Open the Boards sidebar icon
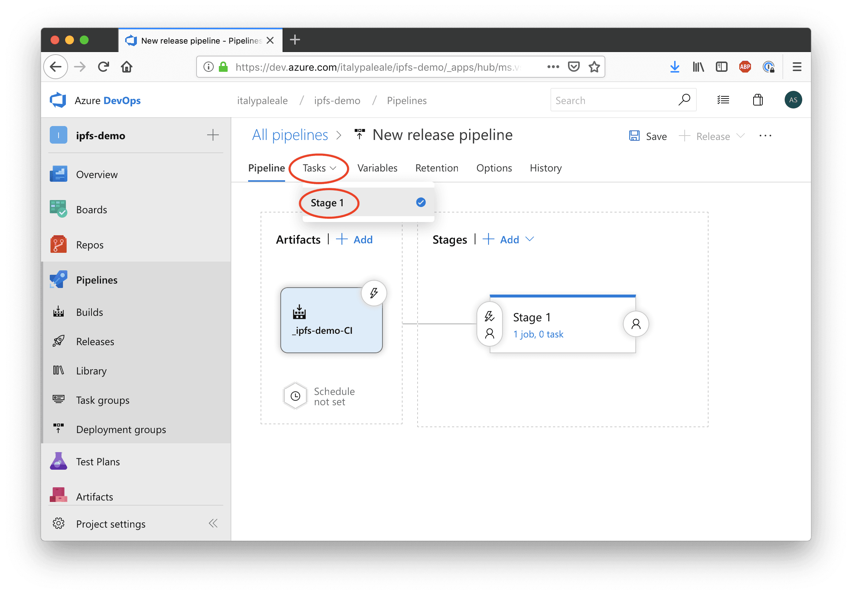852x595 pixels. tap(58, 209)
